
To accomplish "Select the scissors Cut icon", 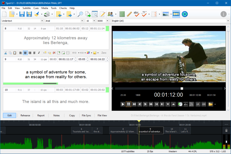I will tap(5, 53).
